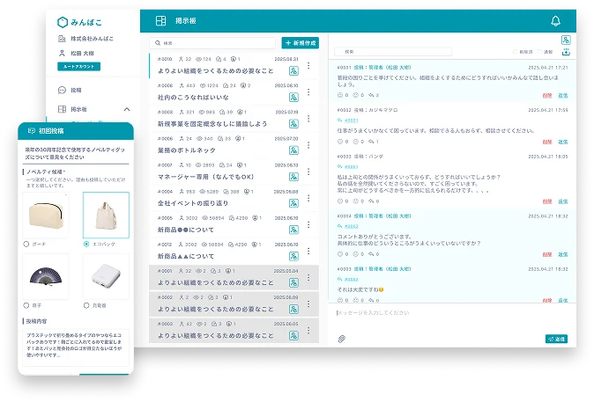
Task: Select the 扇子 radio button
Action: [x=26, y=305]
